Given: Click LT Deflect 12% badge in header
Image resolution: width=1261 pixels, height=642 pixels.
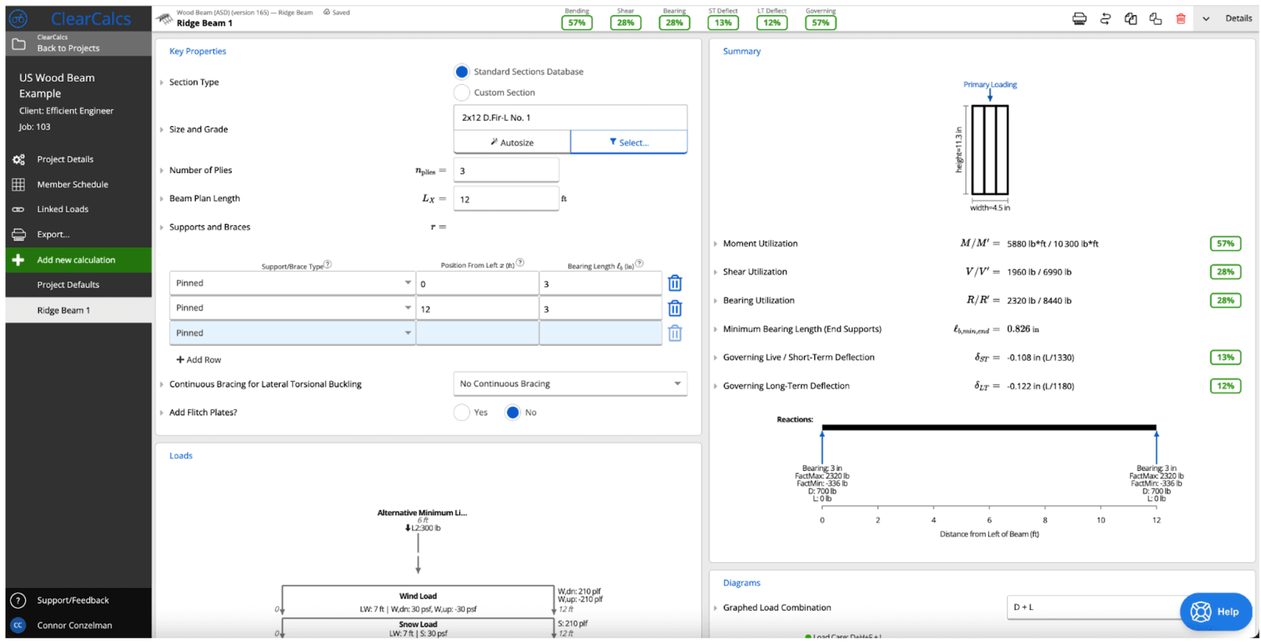Looking at the screenshot, I should pos(771,23).
